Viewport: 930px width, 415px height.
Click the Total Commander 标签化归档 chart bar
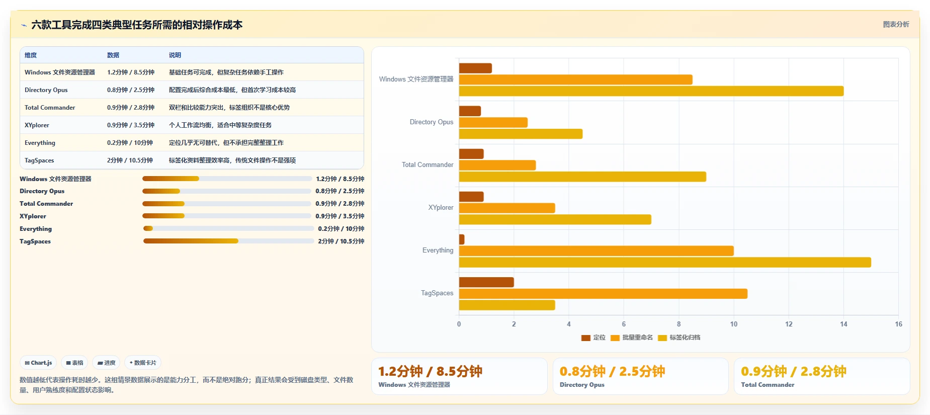click(x=582, y=177)
